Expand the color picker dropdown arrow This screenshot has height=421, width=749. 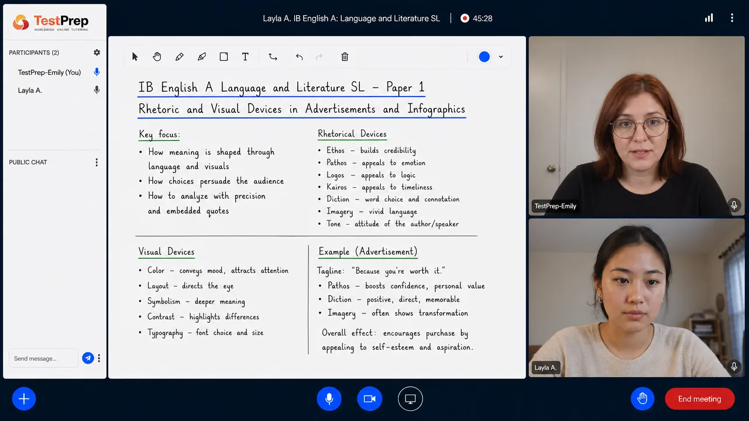pyautogui.click(x=501, y=57)
